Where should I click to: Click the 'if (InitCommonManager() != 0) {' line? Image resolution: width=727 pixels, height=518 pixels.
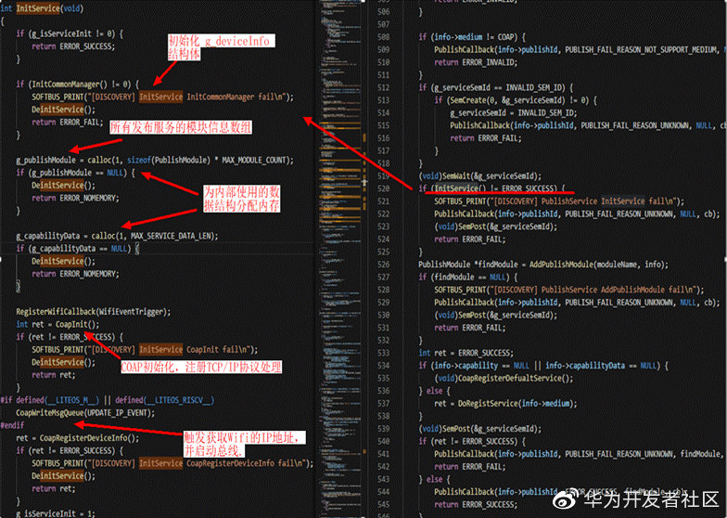78,84
